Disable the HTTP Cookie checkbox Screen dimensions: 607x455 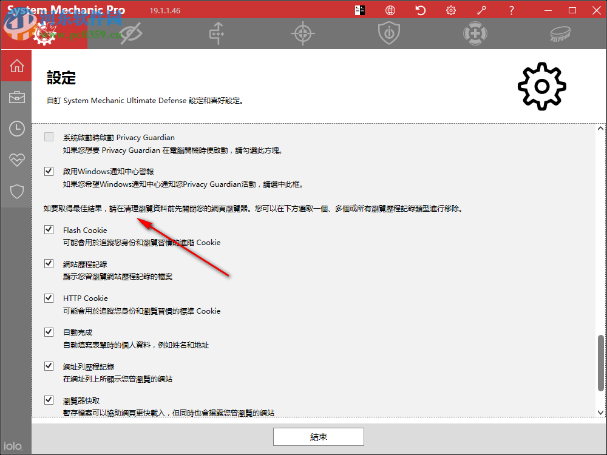click(49, 297)
